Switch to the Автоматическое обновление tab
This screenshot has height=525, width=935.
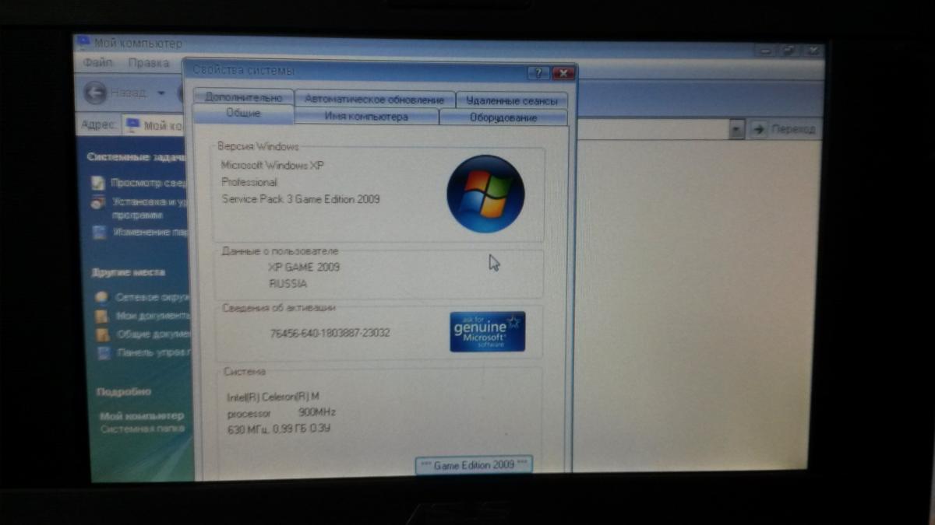tap(374, 100)
